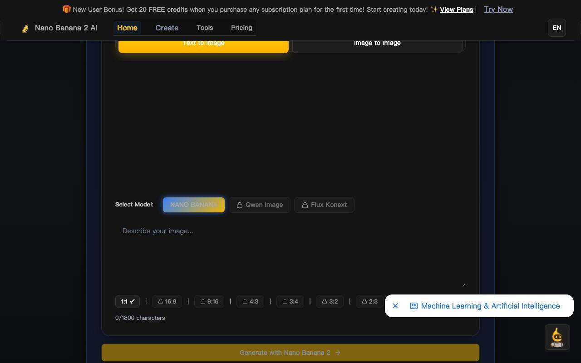Click the checkmark on 1:1 ratio
This screenshot has width=581, height=363.
pos(133,301)
